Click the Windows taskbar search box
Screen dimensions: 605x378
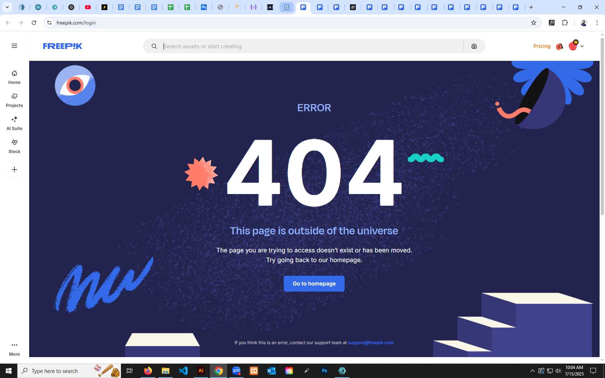69,371
